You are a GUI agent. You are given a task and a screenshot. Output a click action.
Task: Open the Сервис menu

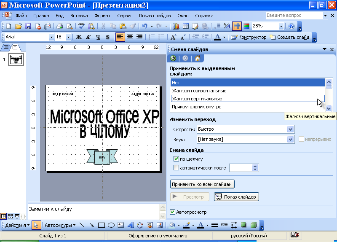(x=125, y=16)
